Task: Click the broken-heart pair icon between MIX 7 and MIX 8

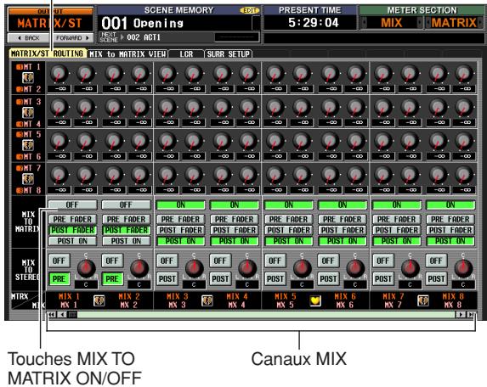Action: (423, 300)
